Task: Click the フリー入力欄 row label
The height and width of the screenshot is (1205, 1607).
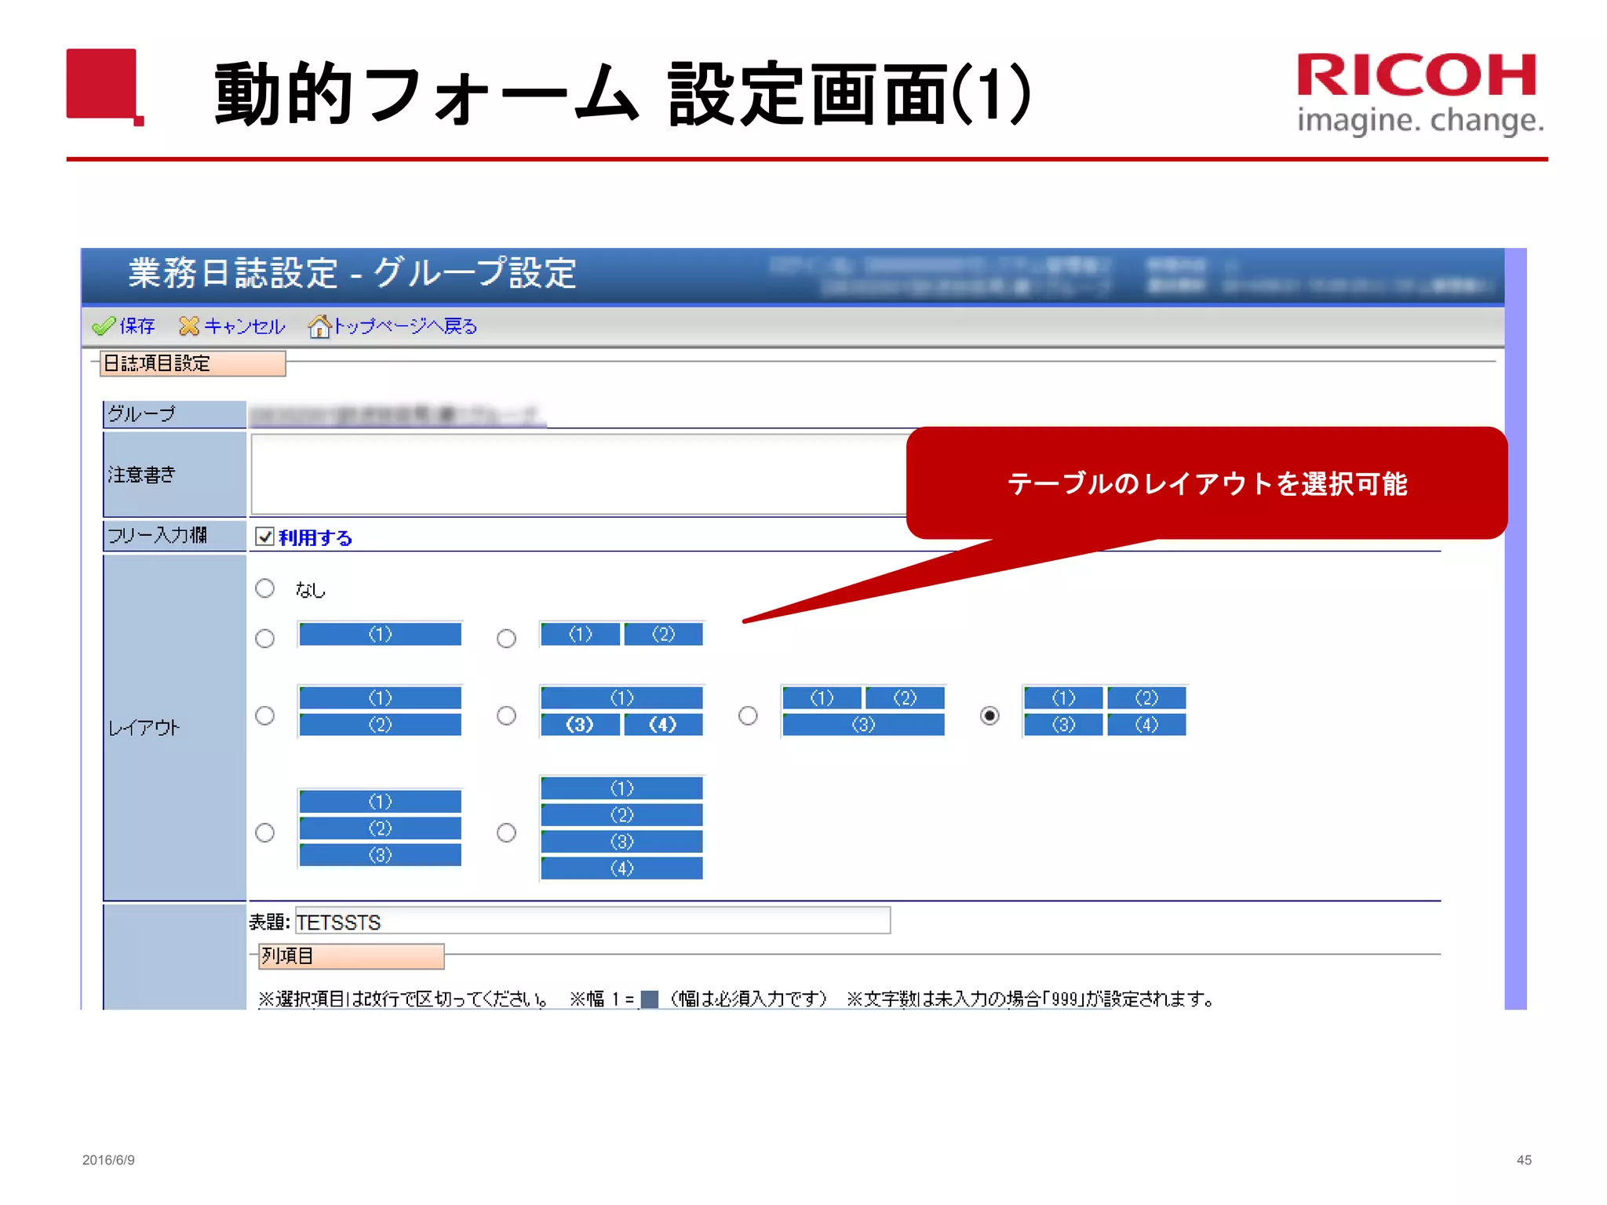Action: click(x=174, y=536)
